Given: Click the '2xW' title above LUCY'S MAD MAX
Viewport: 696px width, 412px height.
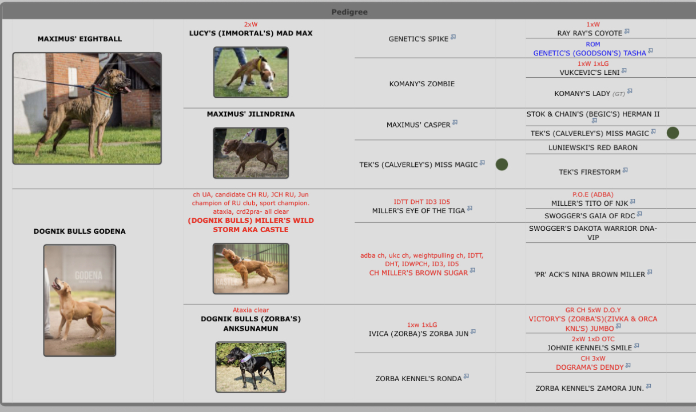Looking at the screenshot, I should point(251,25).
